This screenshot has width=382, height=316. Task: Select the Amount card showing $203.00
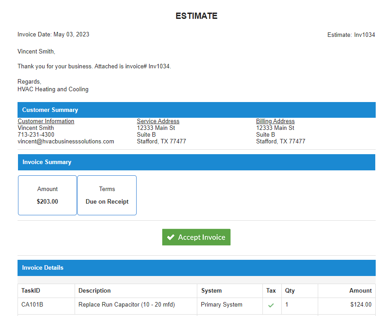(47, 195)
